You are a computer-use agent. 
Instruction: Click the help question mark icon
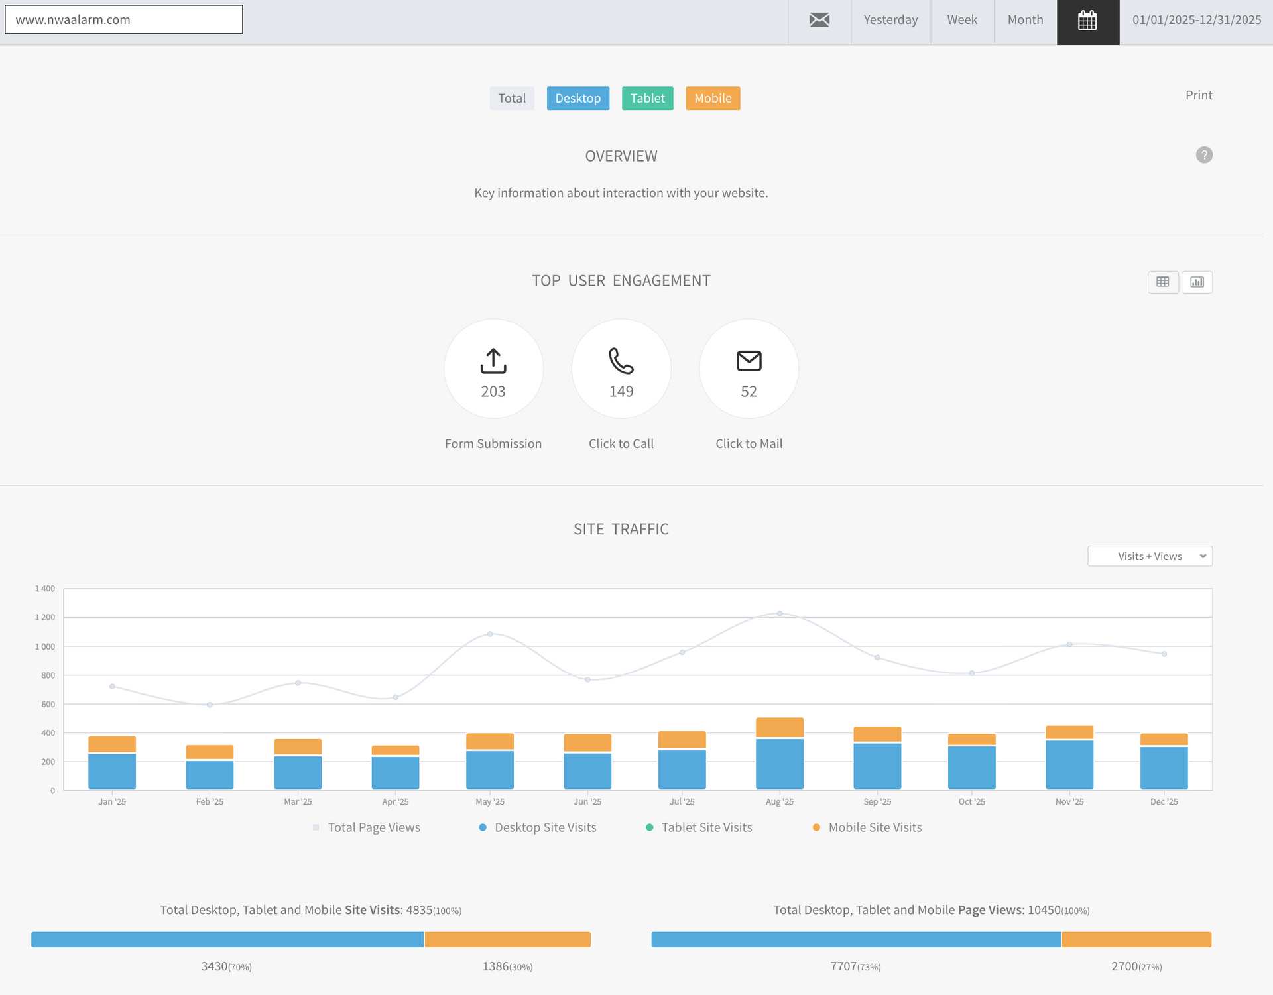[1204, 155]
